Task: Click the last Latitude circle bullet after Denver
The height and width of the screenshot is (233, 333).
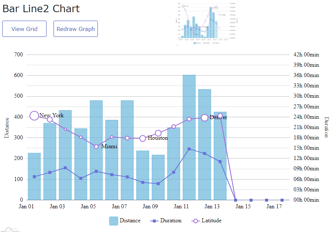Action: tap(220, 116)
